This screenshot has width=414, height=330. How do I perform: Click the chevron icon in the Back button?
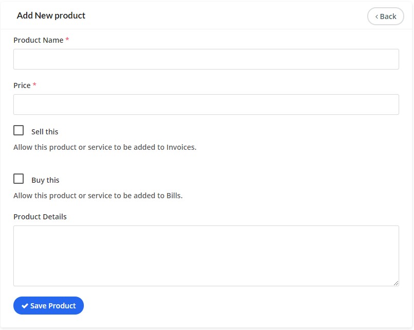[x=376, y=16]
